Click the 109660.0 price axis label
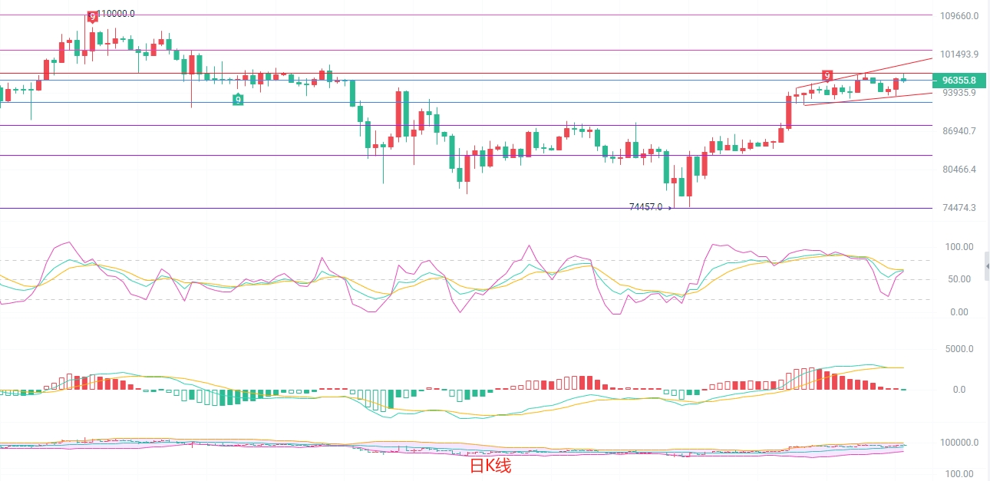The width and height of the screenshot is (990, 481). (960, 15)
